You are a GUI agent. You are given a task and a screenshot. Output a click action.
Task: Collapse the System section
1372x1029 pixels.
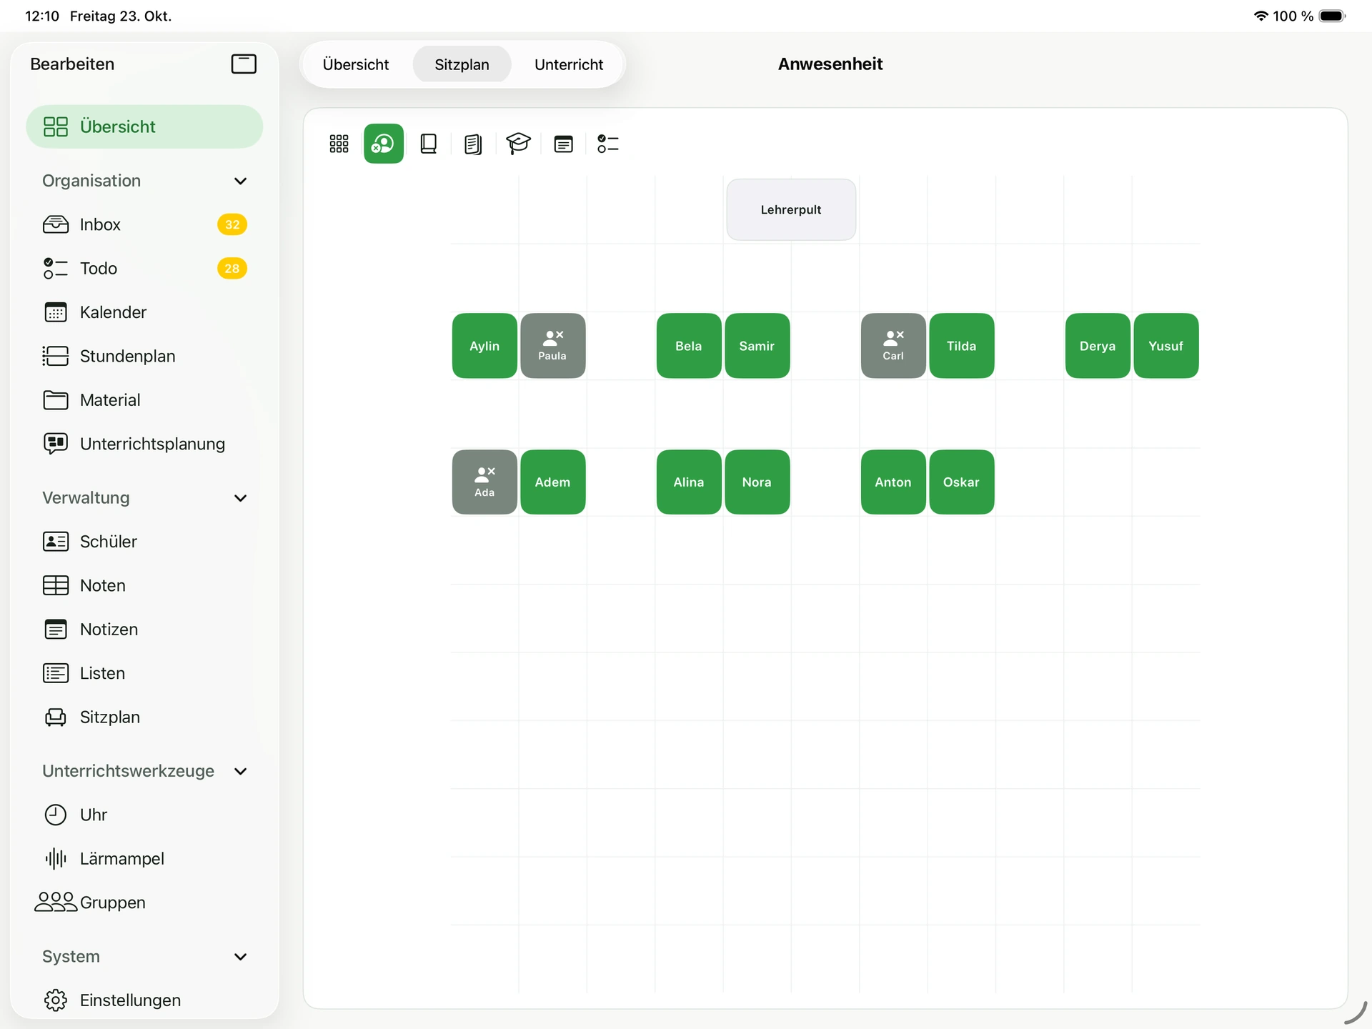point(241,957)
